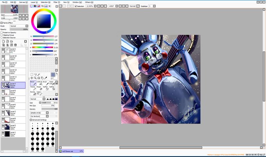Enable Clipping Group checkbox
Viewport: 266px width, 157px height.
coord(2,35)
